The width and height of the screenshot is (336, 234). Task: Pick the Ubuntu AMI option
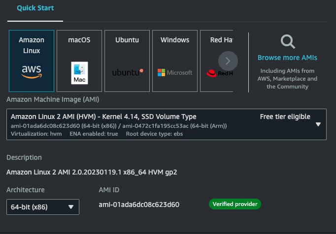[127, 40]
